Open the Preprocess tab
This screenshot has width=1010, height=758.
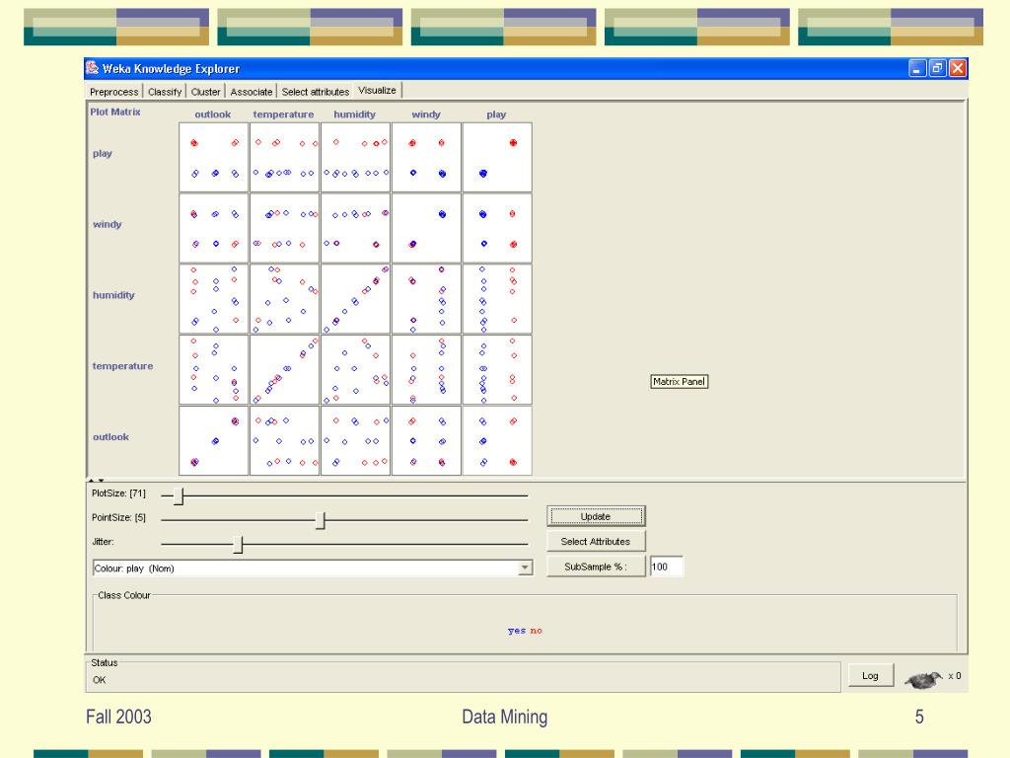click(114, 92)
